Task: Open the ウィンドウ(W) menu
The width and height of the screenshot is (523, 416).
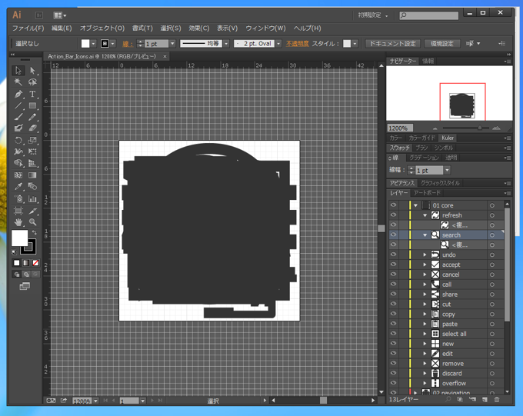Action: coord(265,28)
